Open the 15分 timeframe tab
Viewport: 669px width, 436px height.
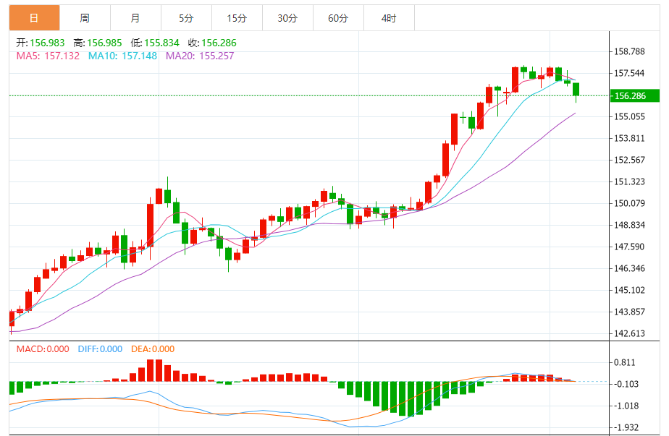pos(237,18)
